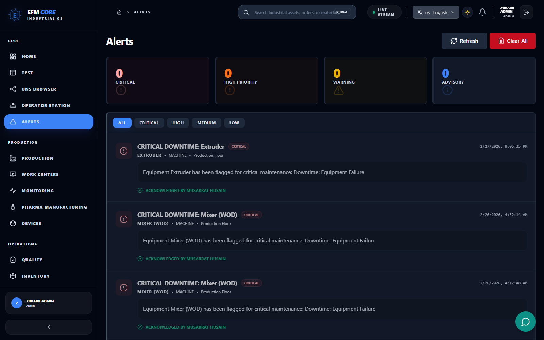The height and width of the screenshot is (340, 544).
Task: Open the UNS Browser from the sidebar icon
Action: pyautogui.click(x=13, y=89)
